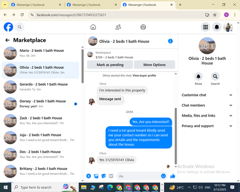
Task: Show hidden system tray icons chevron
Action: tap(189, 187)
